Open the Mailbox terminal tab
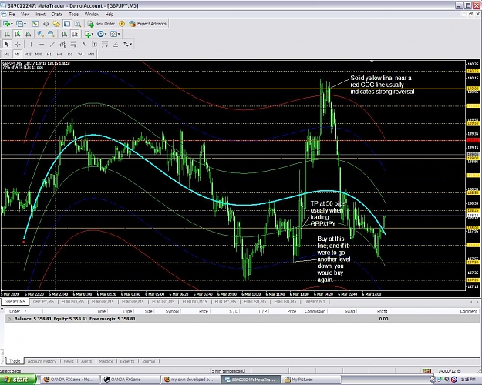Image resolution: width=482 pixels, height=385 pixels. click(x=106, y=361)
